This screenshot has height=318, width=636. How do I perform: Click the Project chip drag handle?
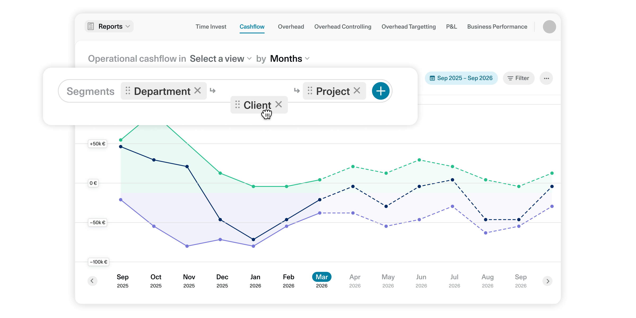pyautogui.click(x=310, y=91)
